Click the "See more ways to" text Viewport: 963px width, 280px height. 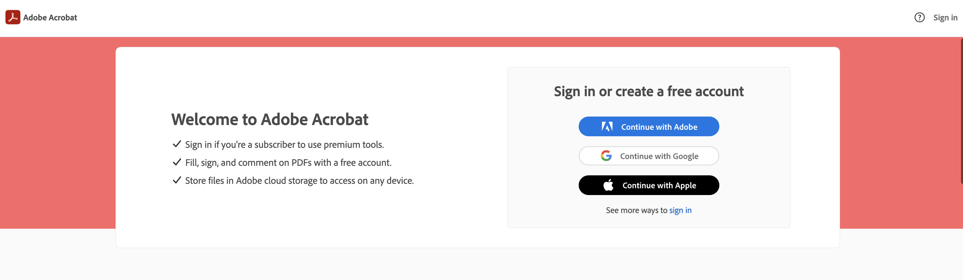click(636, 210)
